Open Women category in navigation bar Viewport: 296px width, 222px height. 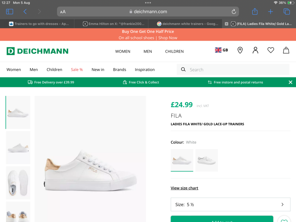(14, 70)
